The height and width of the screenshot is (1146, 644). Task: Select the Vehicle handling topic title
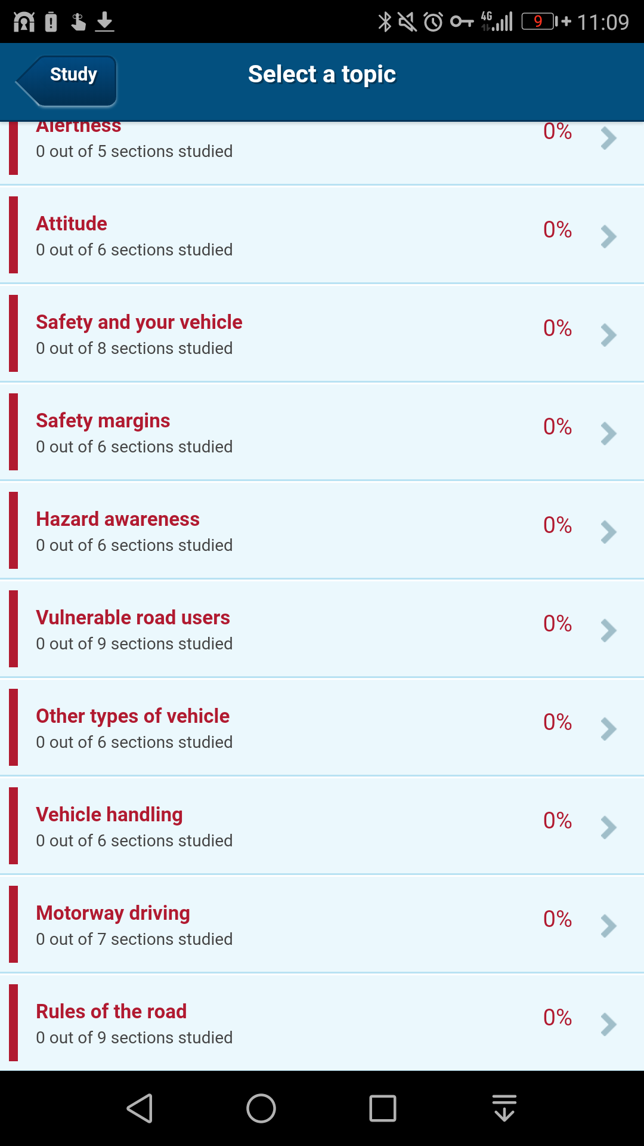pos(109,815)
